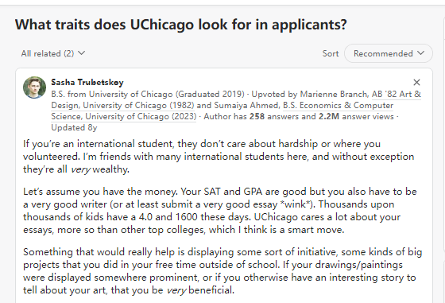Open author name Sasha Trubetskoy's profile
The image size is (445, 303).
pyautogui.click(x=87, y=83)
